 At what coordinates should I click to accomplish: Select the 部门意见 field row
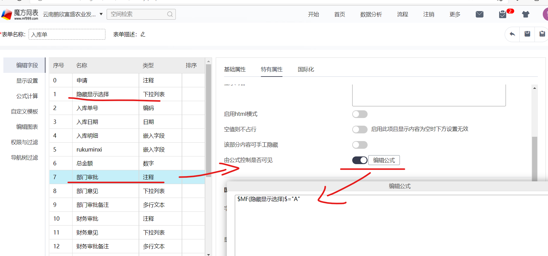point(127,191)
